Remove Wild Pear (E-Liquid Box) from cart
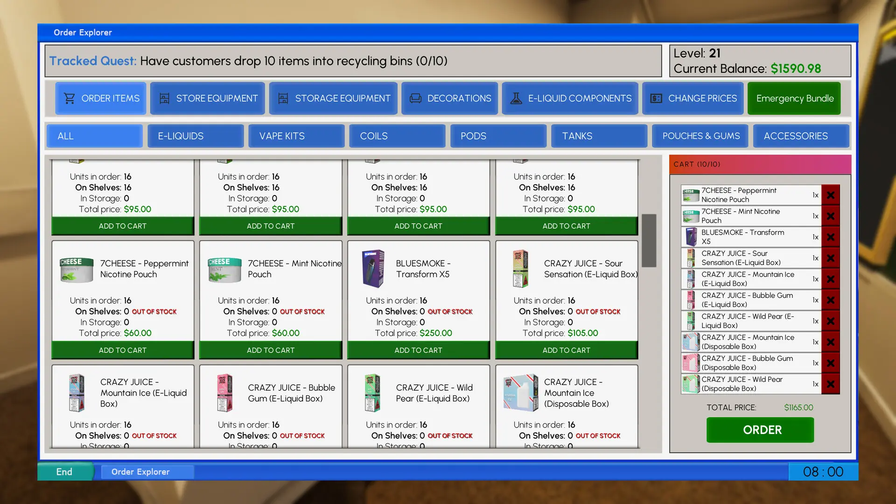The width and height of the screenshot is (896, 504). coord(831,321)
